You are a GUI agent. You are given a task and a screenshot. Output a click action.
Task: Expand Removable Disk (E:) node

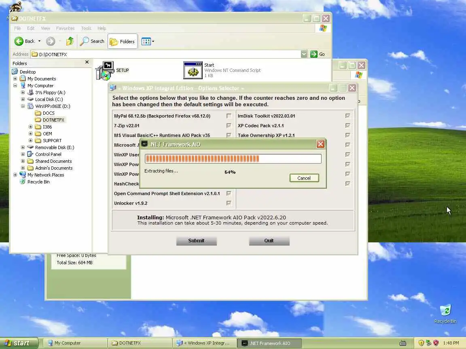click(23, 147)
